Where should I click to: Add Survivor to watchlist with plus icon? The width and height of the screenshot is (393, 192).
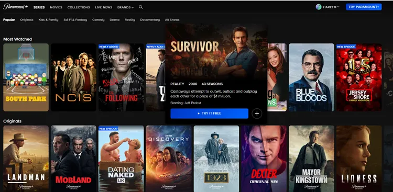[x=257, y=114]
